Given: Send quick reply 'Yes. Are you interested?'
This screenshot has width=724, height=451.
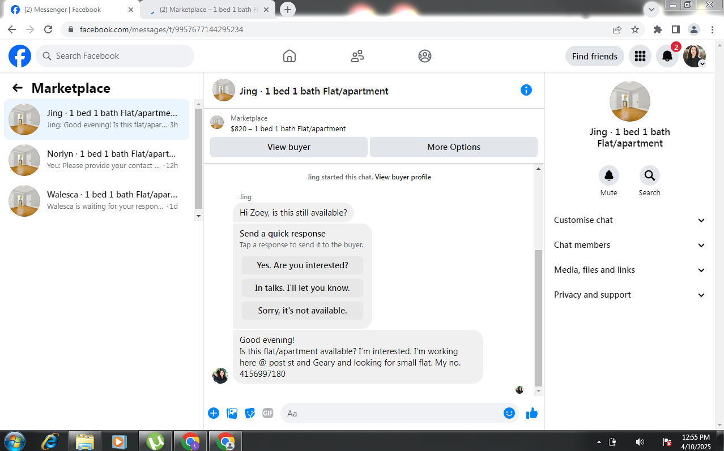Looking at the screenshot, I should [x=303, y=265].
